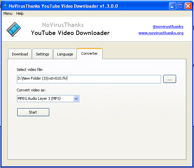Click the window title bar text
Screen dimensions: 194x168
pos(63,6)
